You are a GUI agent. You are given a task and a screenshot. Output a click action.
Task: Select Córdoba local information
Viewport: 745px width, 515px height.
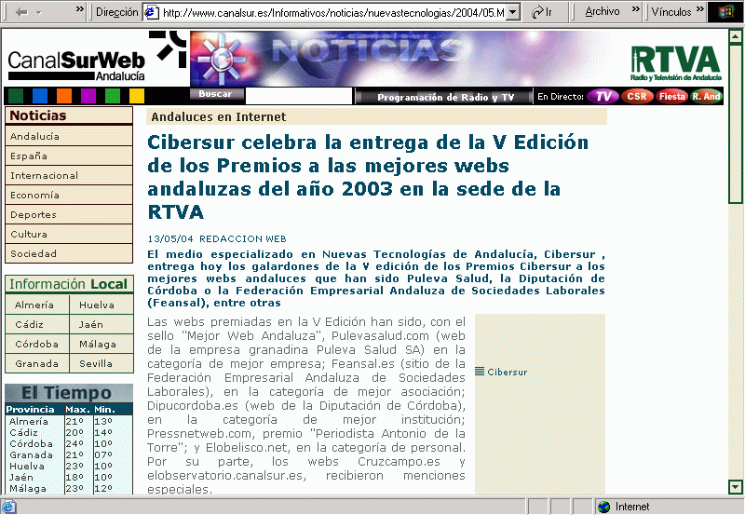(37, 344)
